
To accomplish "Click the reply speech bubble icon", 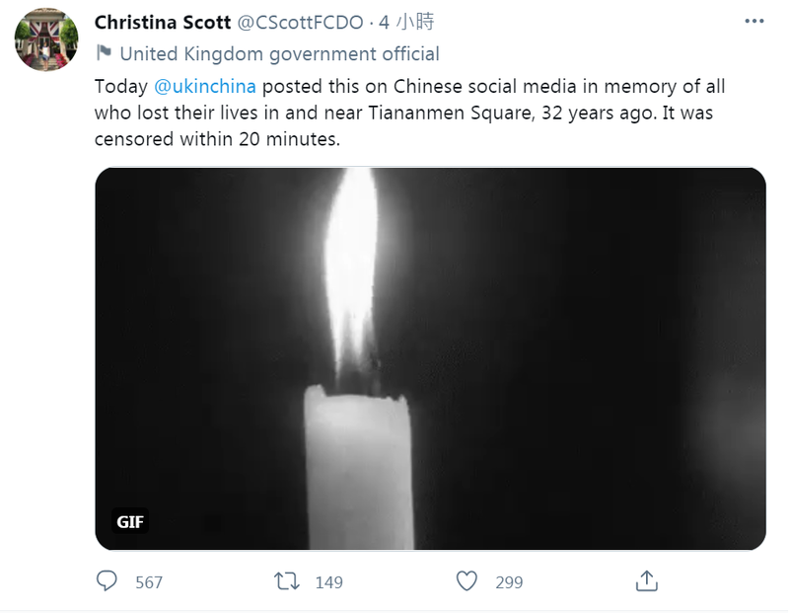I will [x=108, y=580].
